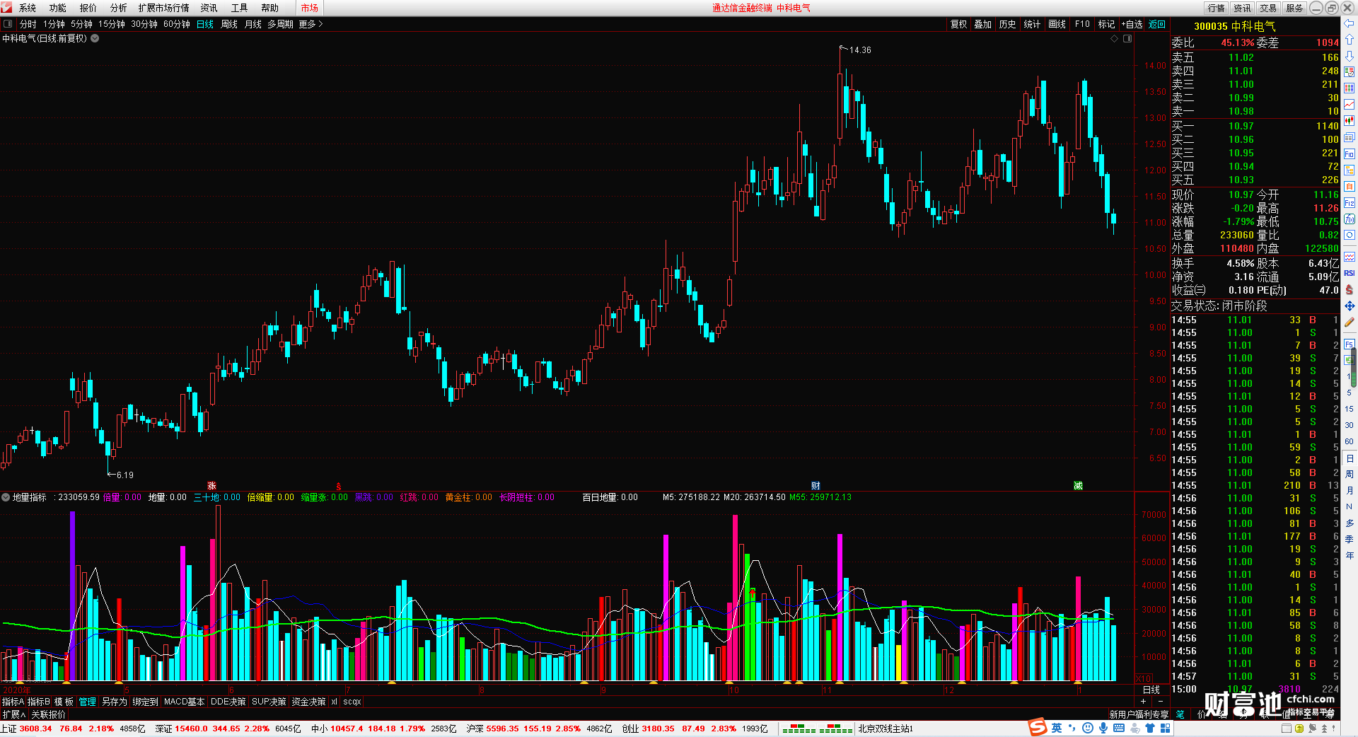Viewport: 1358px width, 737px height.
Task: Expand the 扩展∧ panel at bottom-left
Action: [13, 715]
